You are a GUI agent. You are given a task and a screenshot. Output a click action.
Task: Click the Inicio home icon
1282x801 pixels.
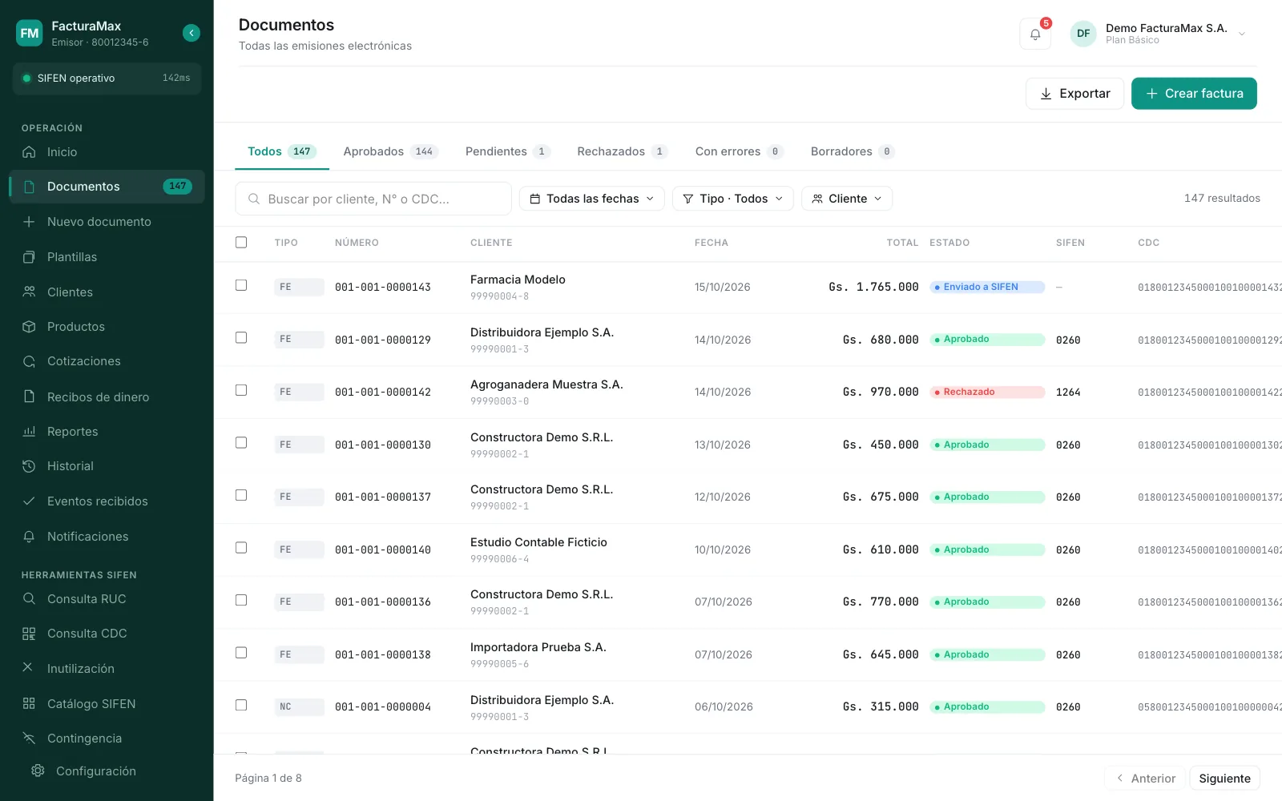point(29,152)
